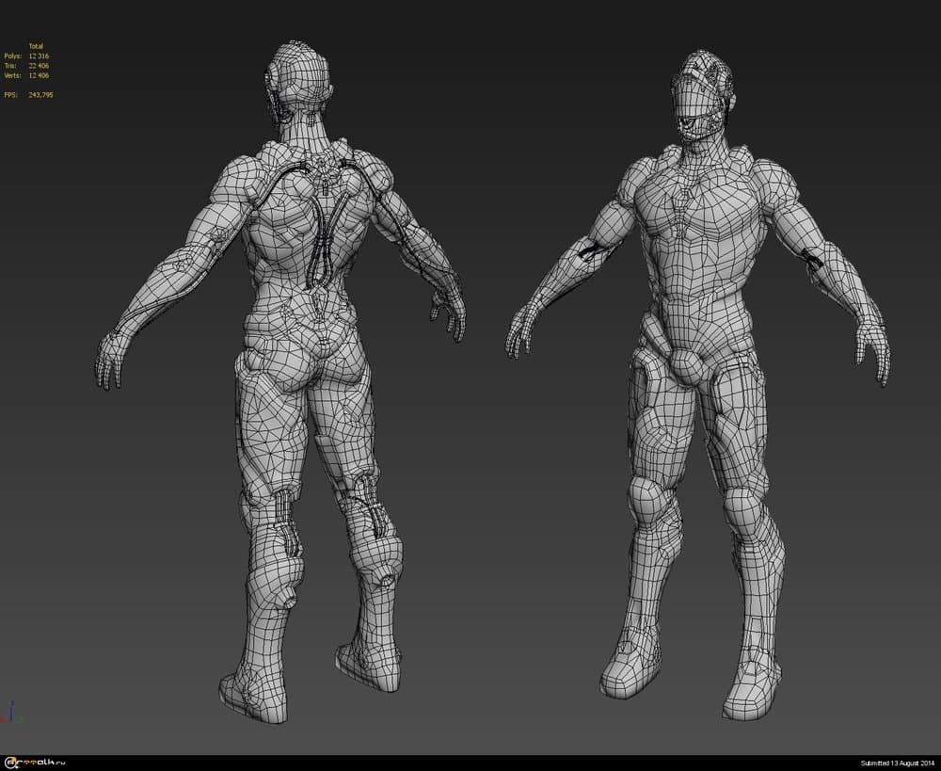Screen dimensions: 941x771
Task: Select the front-view model's knee pad on the left
Action: [x=649, y=499]
